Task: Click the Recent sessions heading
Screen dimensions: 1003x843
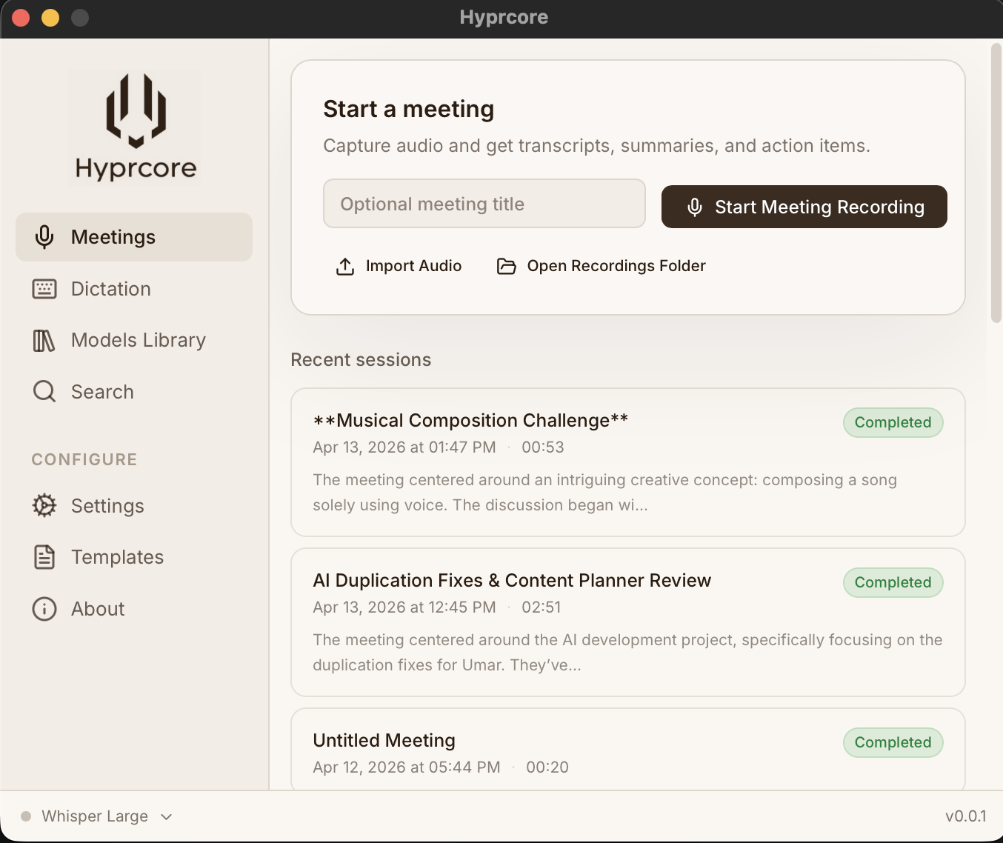Action: [x=361, y=360]
